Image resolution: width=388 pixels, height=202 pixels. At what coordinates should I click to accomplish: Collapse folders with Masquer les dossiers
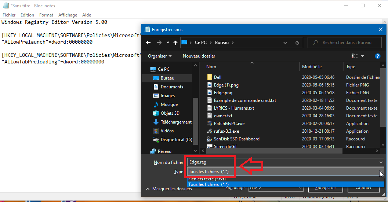[169, 189]
